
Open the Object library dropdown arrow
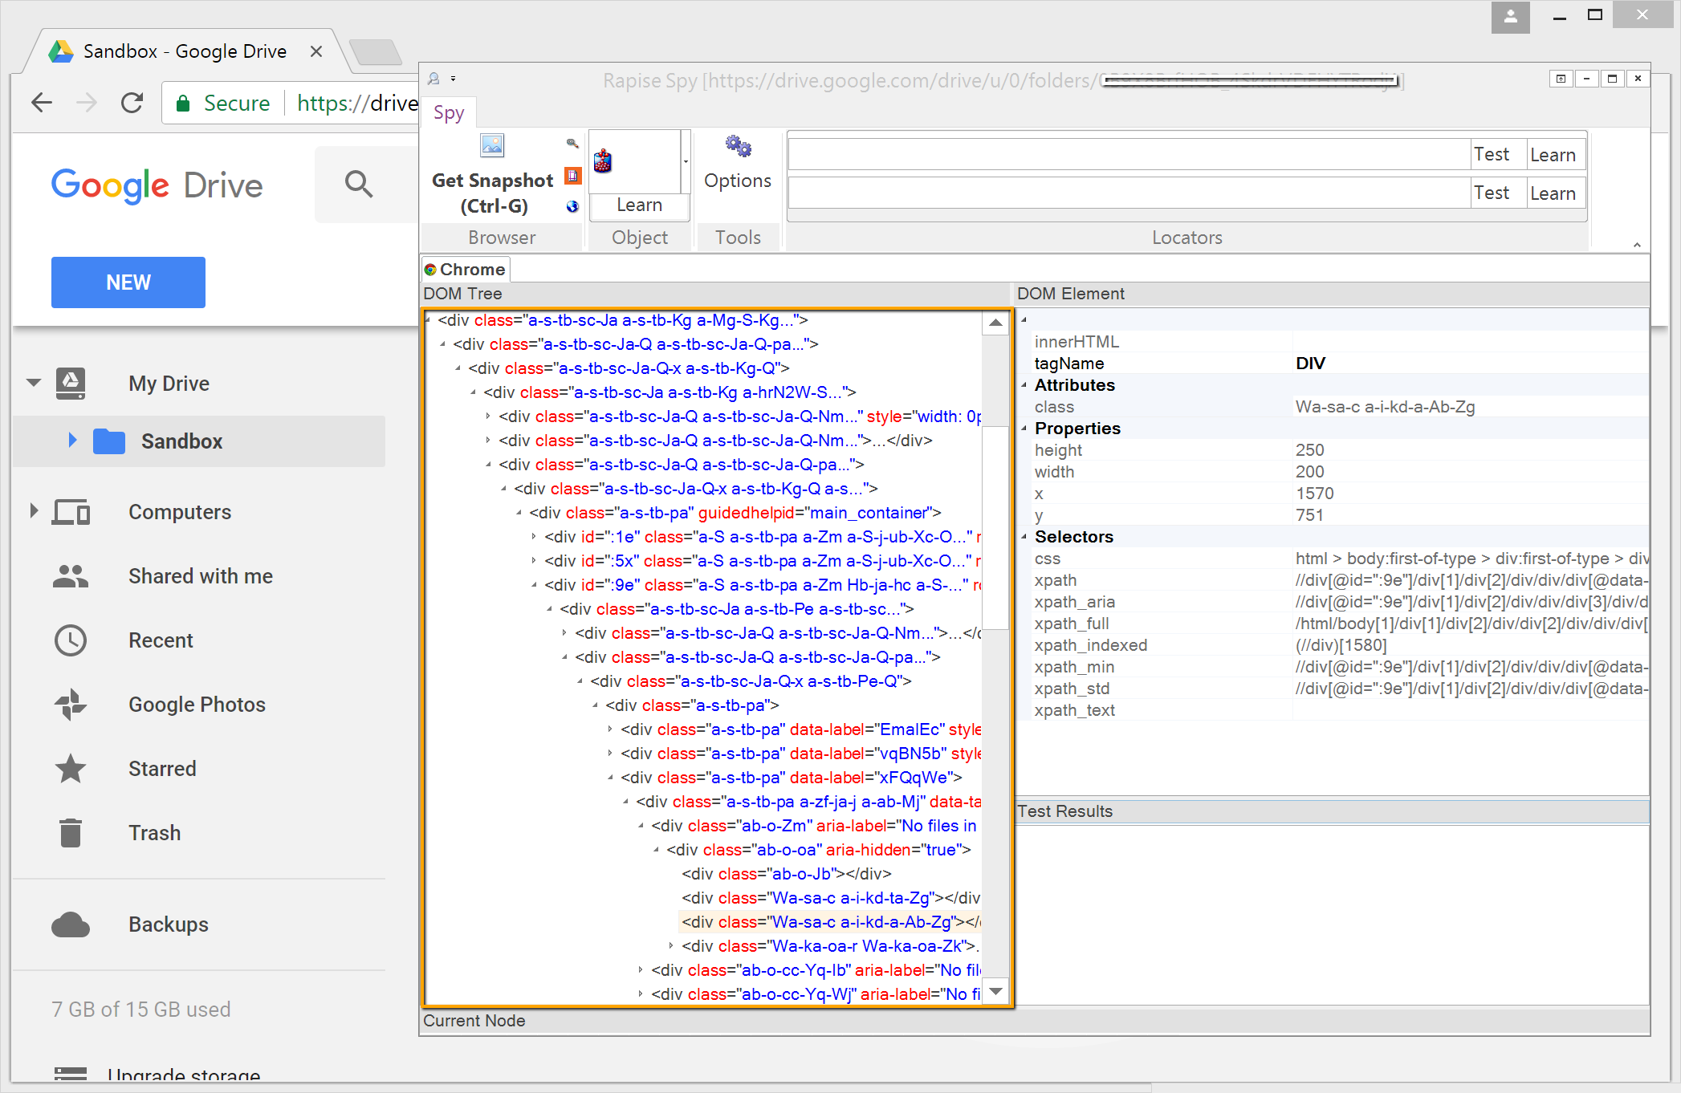click(686, 161)
